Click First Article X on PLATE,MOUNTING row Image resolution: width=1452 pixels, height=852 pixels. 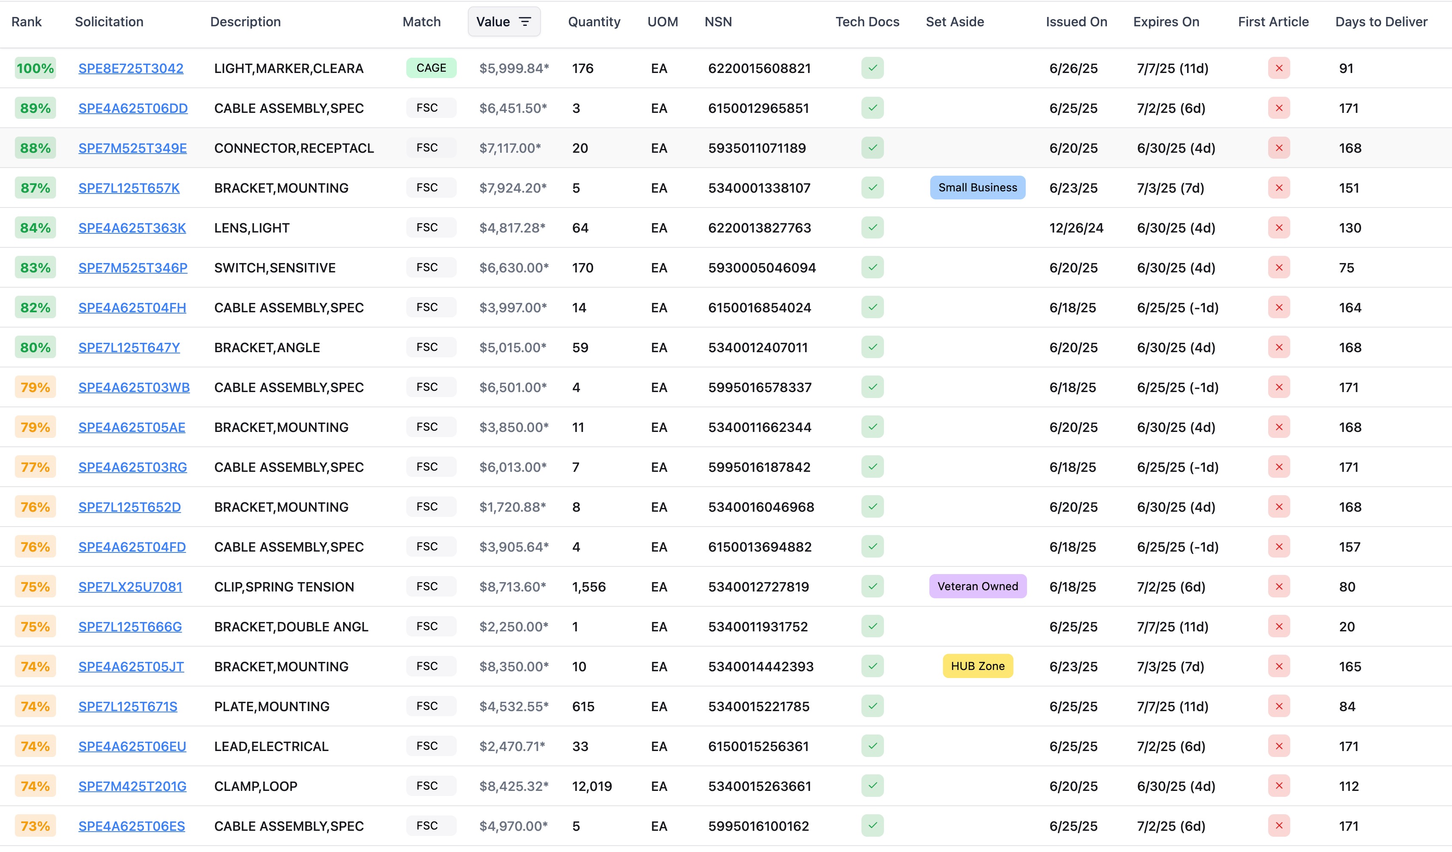click(1279, 706)
